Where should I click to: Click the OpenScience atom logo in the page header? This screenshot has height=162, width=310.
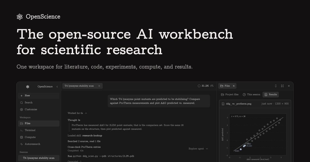[x=20, y=17]
